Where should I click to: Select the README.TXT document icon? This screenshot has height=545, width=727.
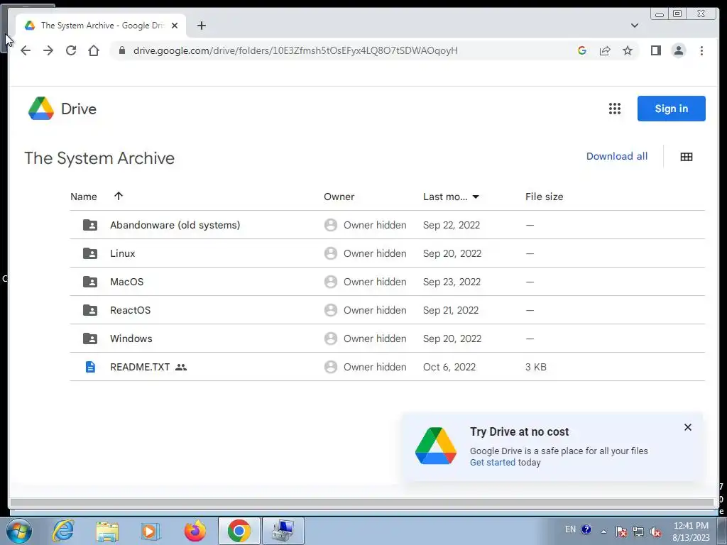pyautogui.click(x=90, y=367)
